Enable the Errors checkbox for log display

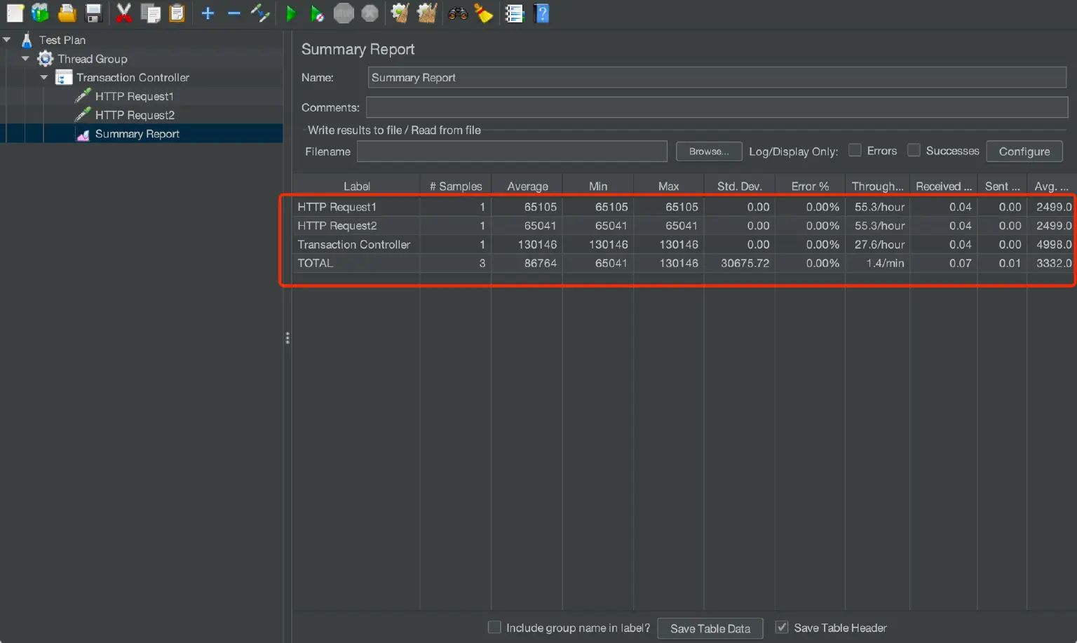tap(855, 150)
